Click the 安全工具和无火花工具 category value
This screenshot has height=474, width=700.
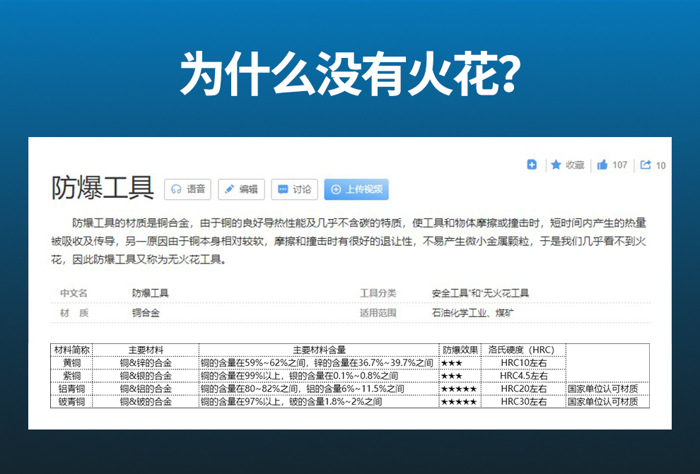[480, 293]
